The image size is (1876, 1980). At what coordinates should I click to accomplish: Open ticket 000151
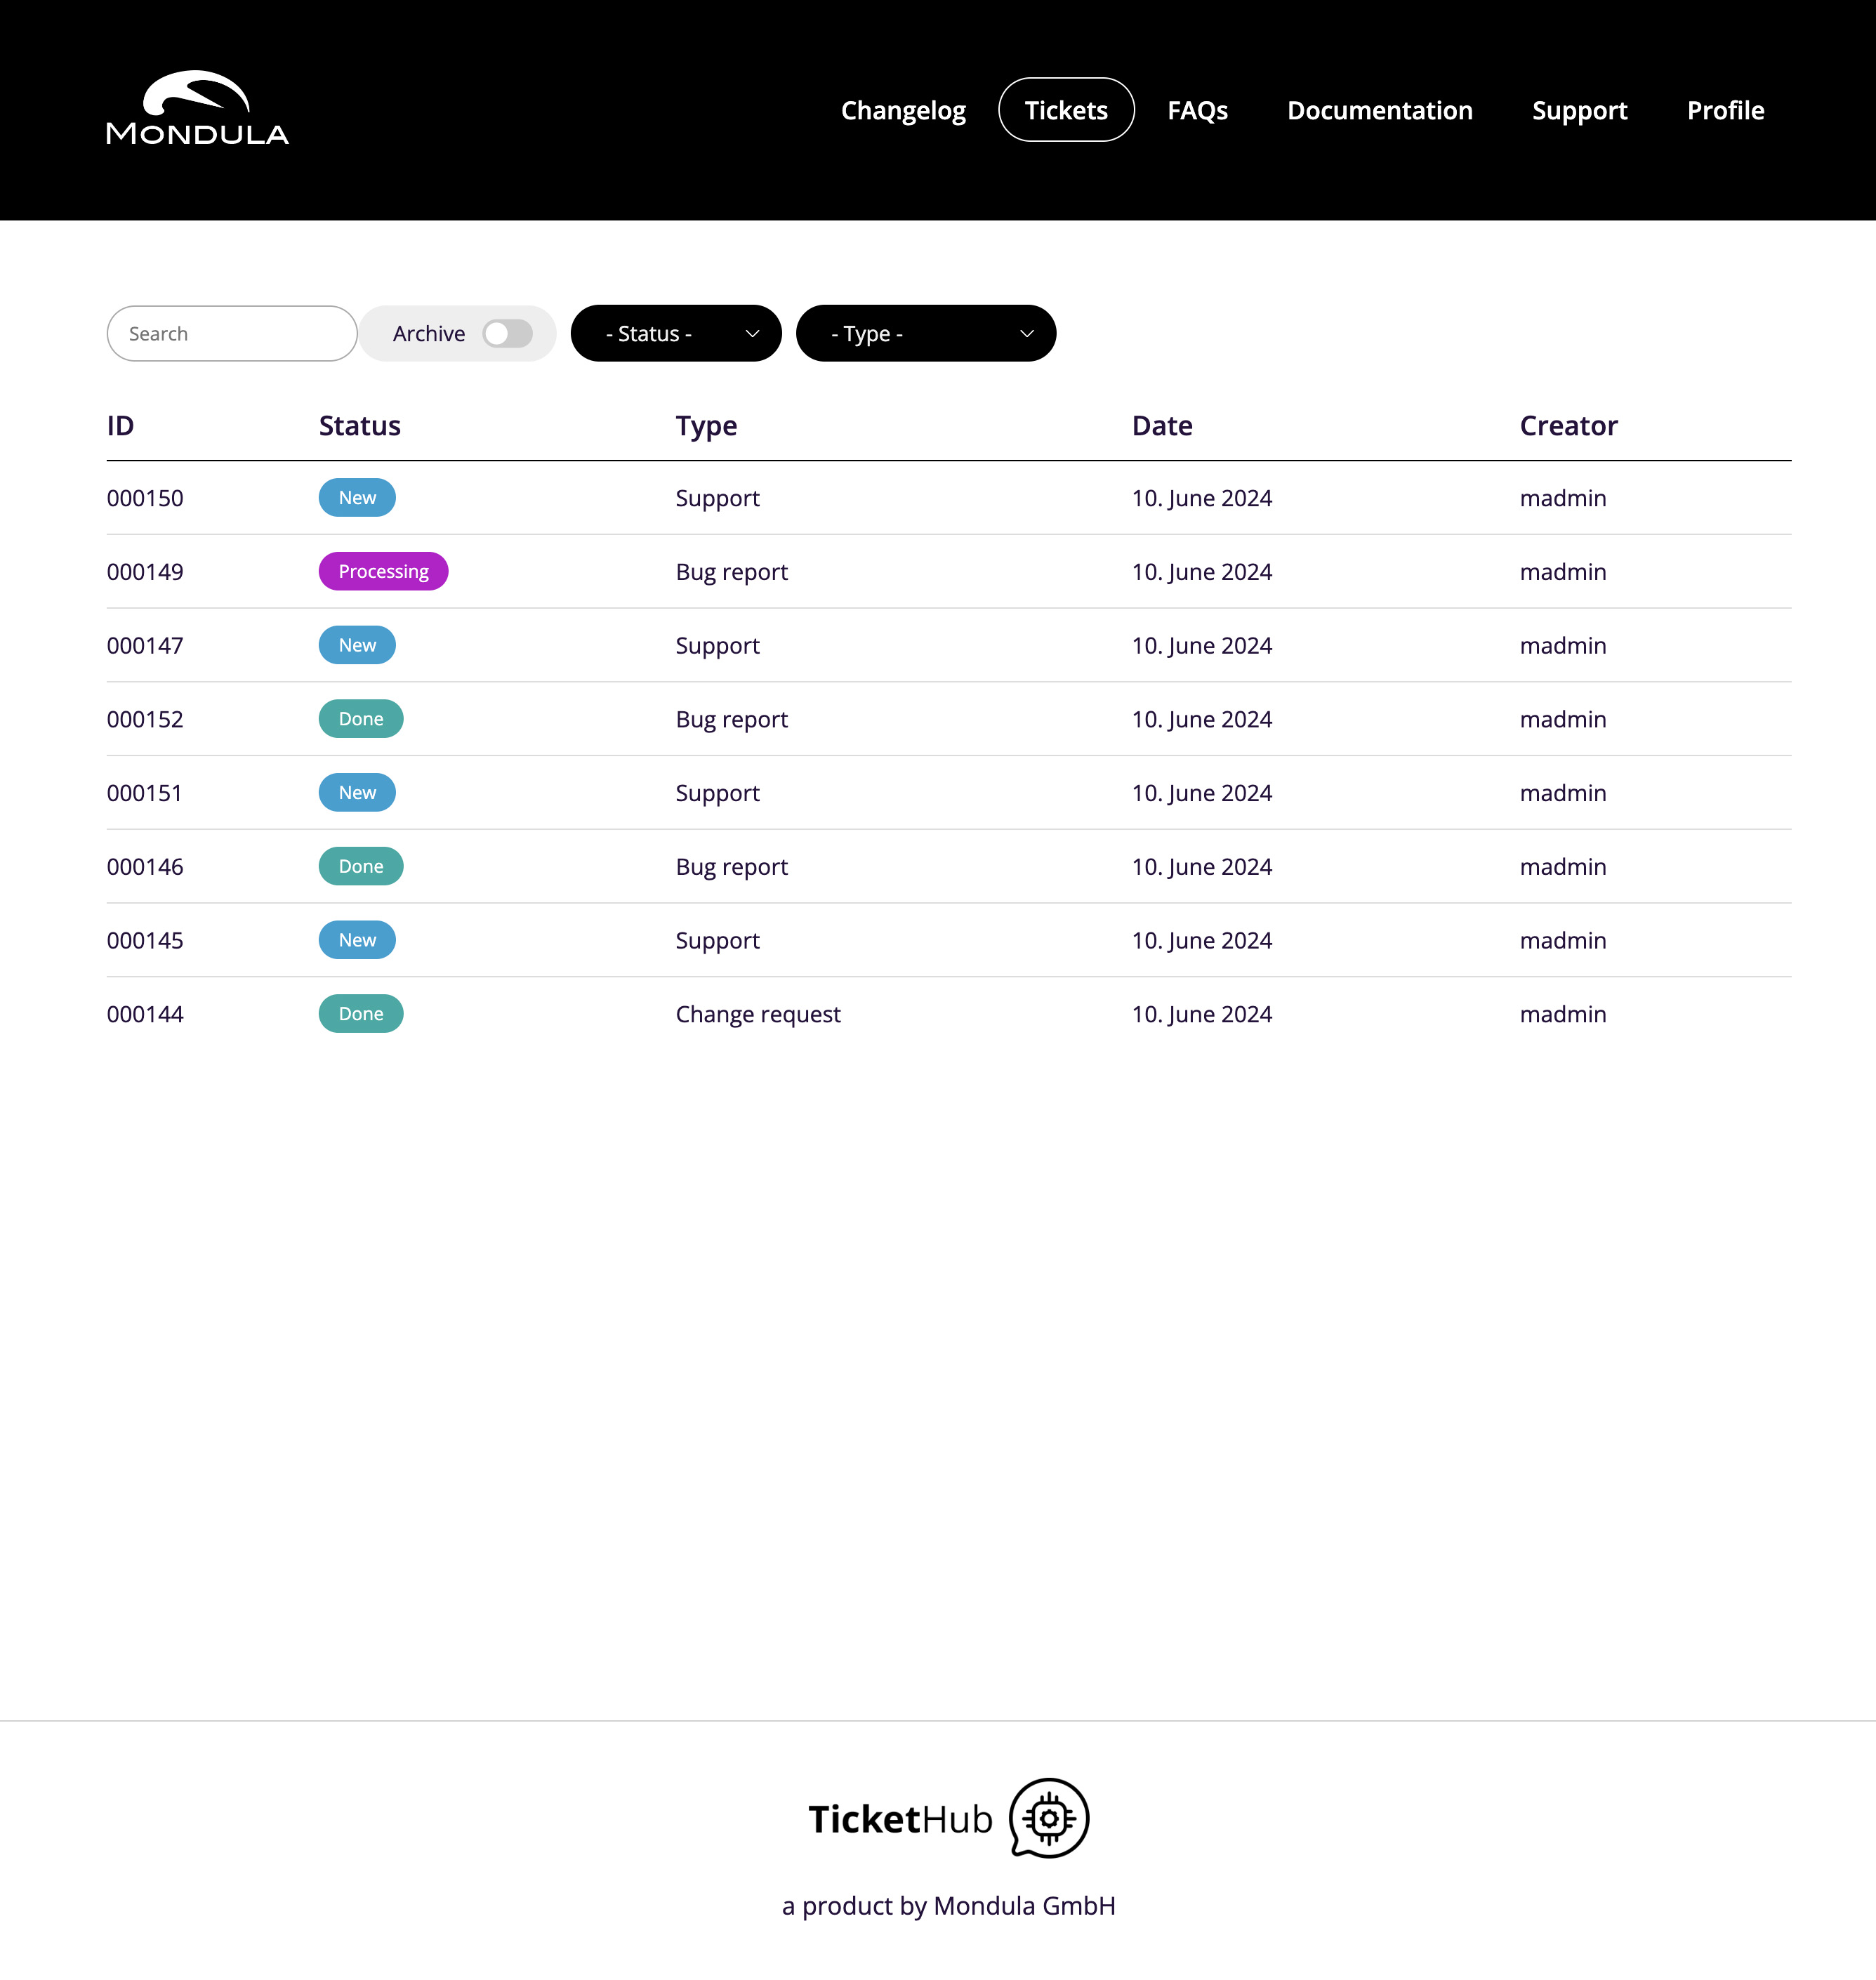pos(949,793)
